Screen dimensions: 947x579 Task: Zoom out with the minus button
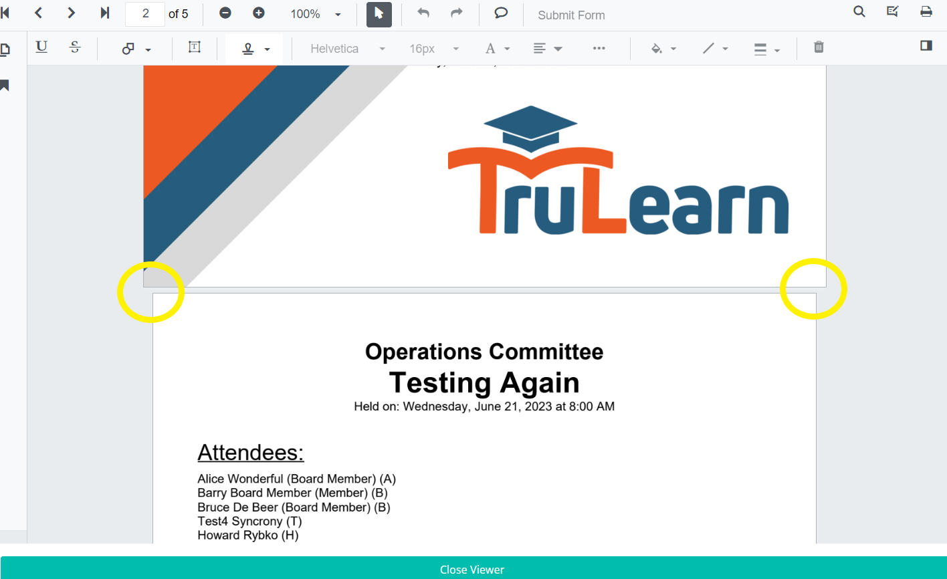225,13
